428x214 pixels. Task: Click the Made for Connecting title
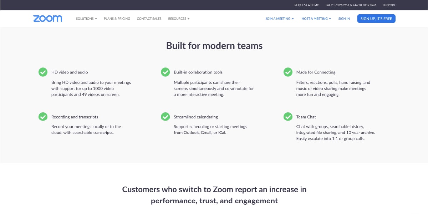[316, 72]
